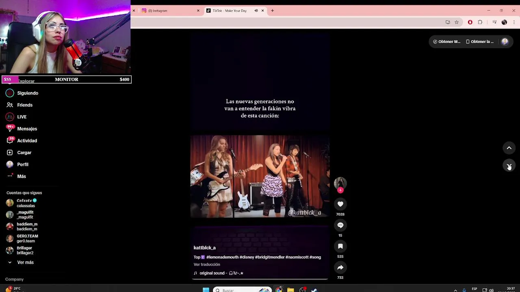This screenshot has height=292, width=520.
Task: Open Steam from the taskbar
Action: (x=314, y=290)
